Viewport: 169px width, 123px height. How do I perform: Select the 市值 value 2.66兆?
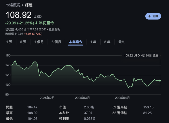(89, 107)
